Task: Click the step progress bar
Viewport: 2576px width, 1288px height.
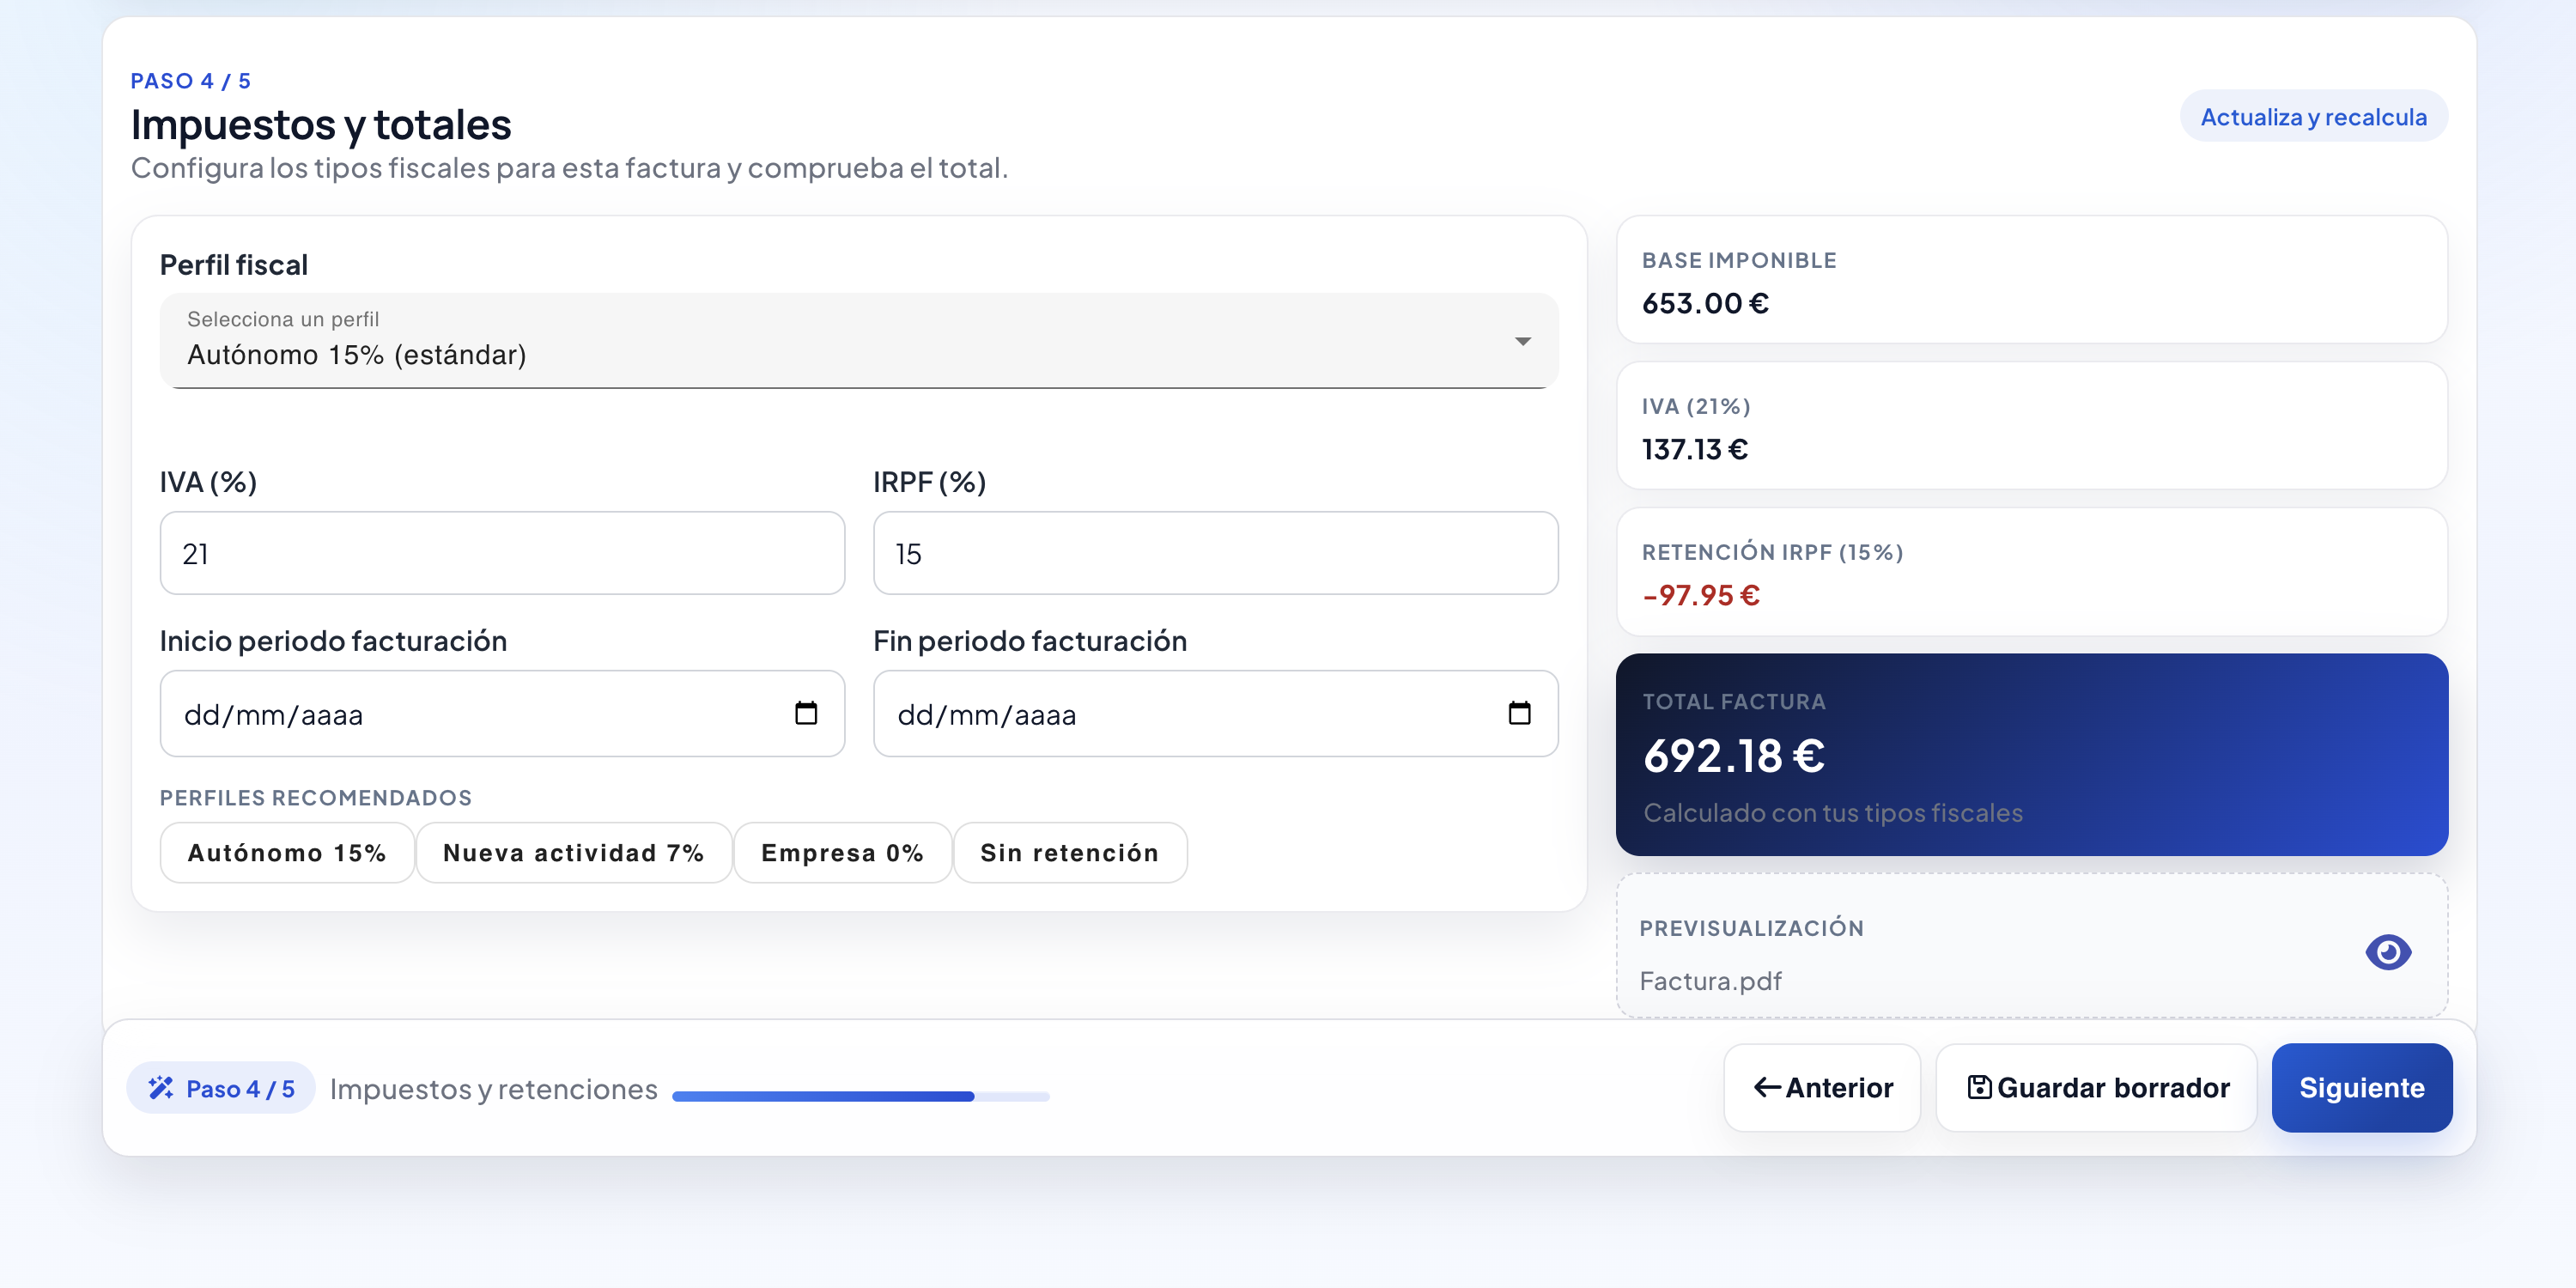Action: 860,1096
